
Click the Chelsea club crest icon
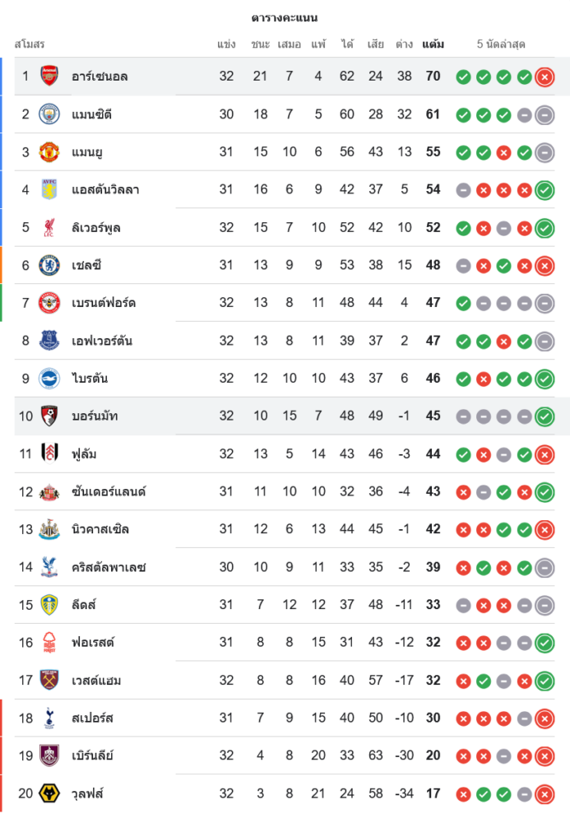(x=49, y=265)
